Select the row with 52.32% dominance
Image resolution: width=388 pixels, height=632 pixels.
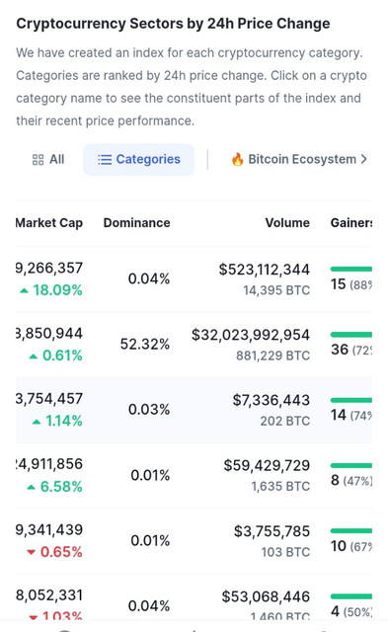[194, 345]
